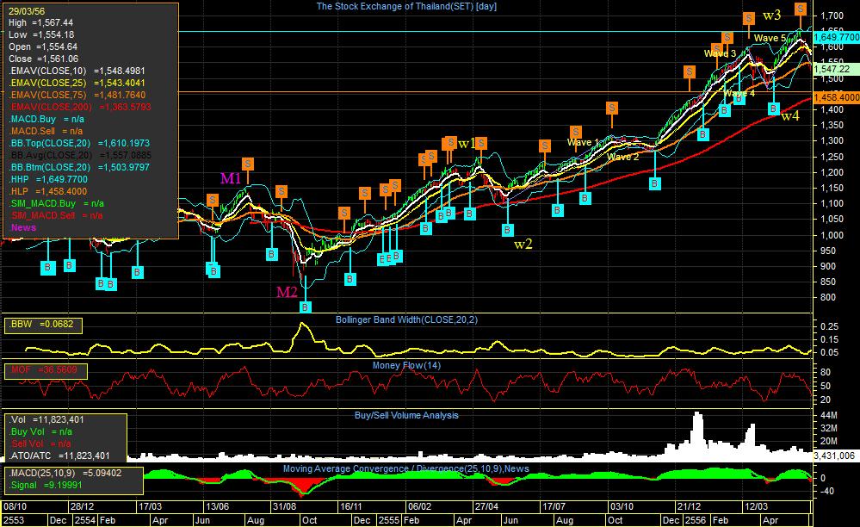Click the Wave 2 label
Viewport: 860px width, 527px height.
pos(622,157)
